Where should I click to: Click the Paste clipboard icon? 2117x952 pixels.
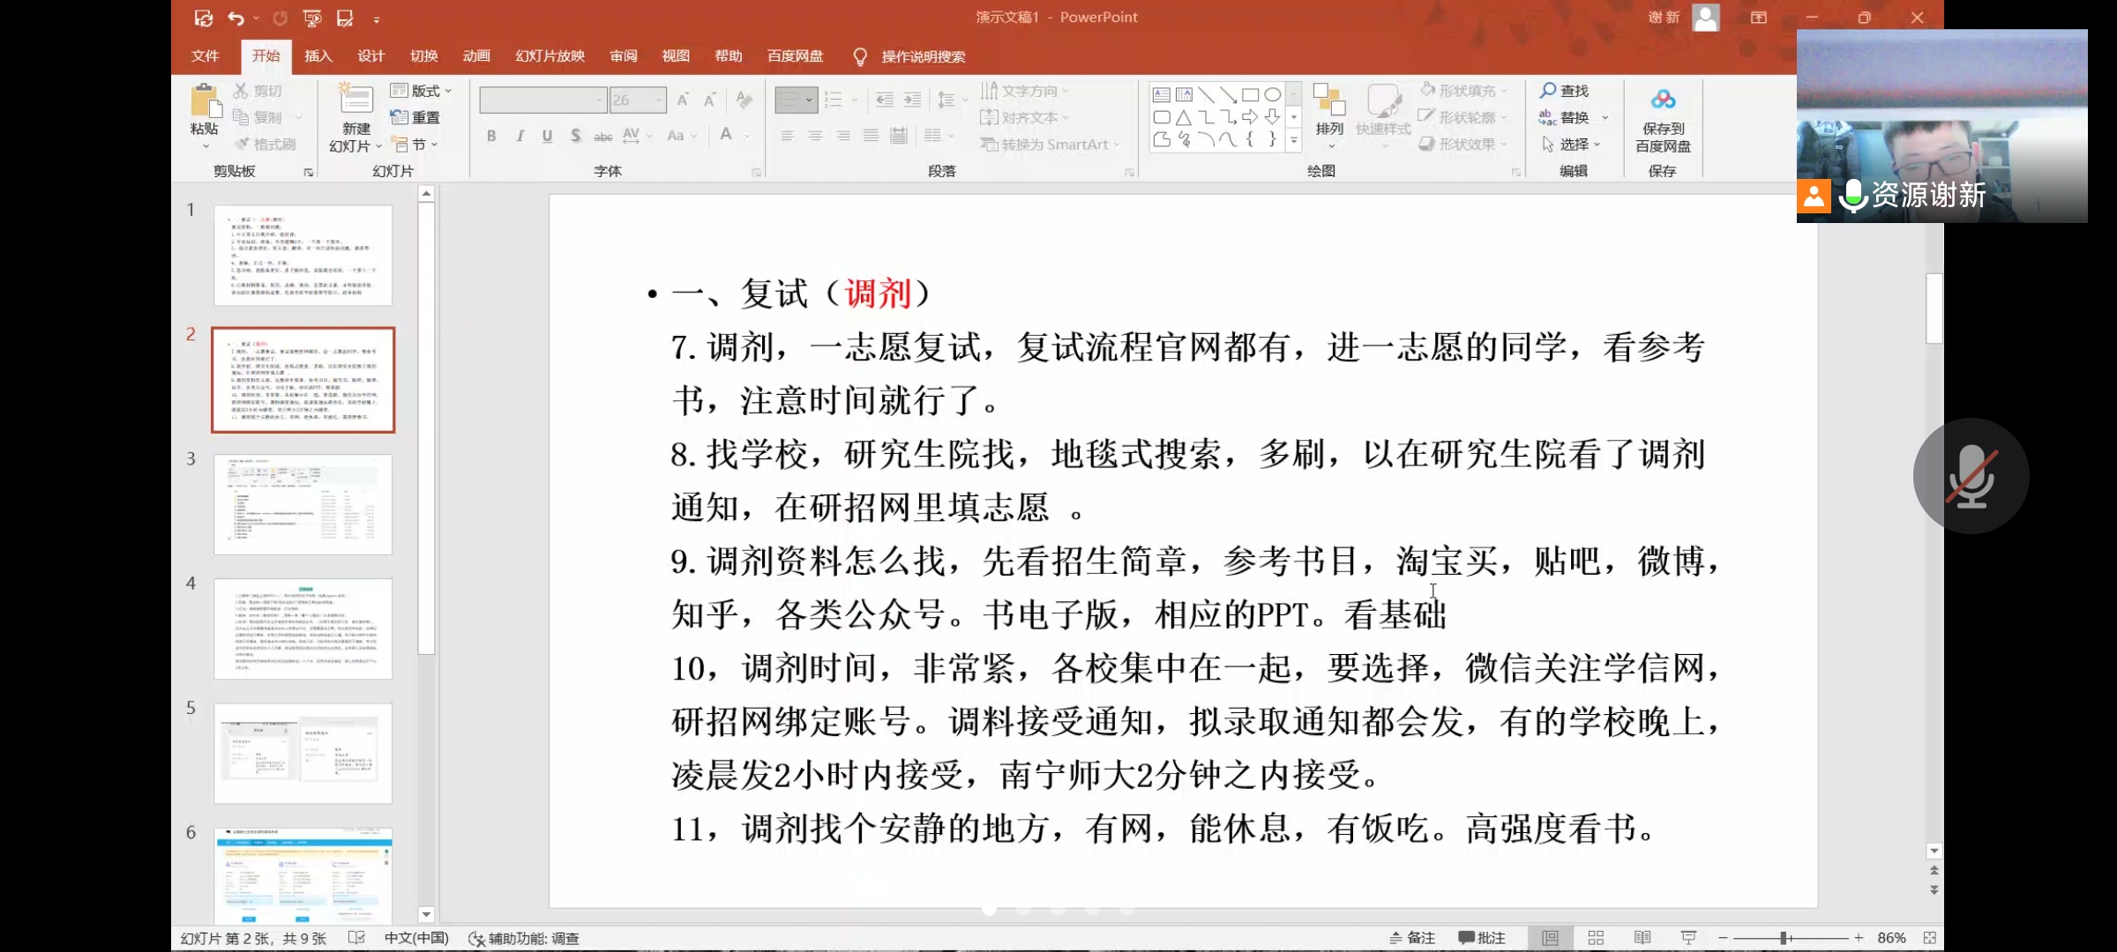point(205,101)
